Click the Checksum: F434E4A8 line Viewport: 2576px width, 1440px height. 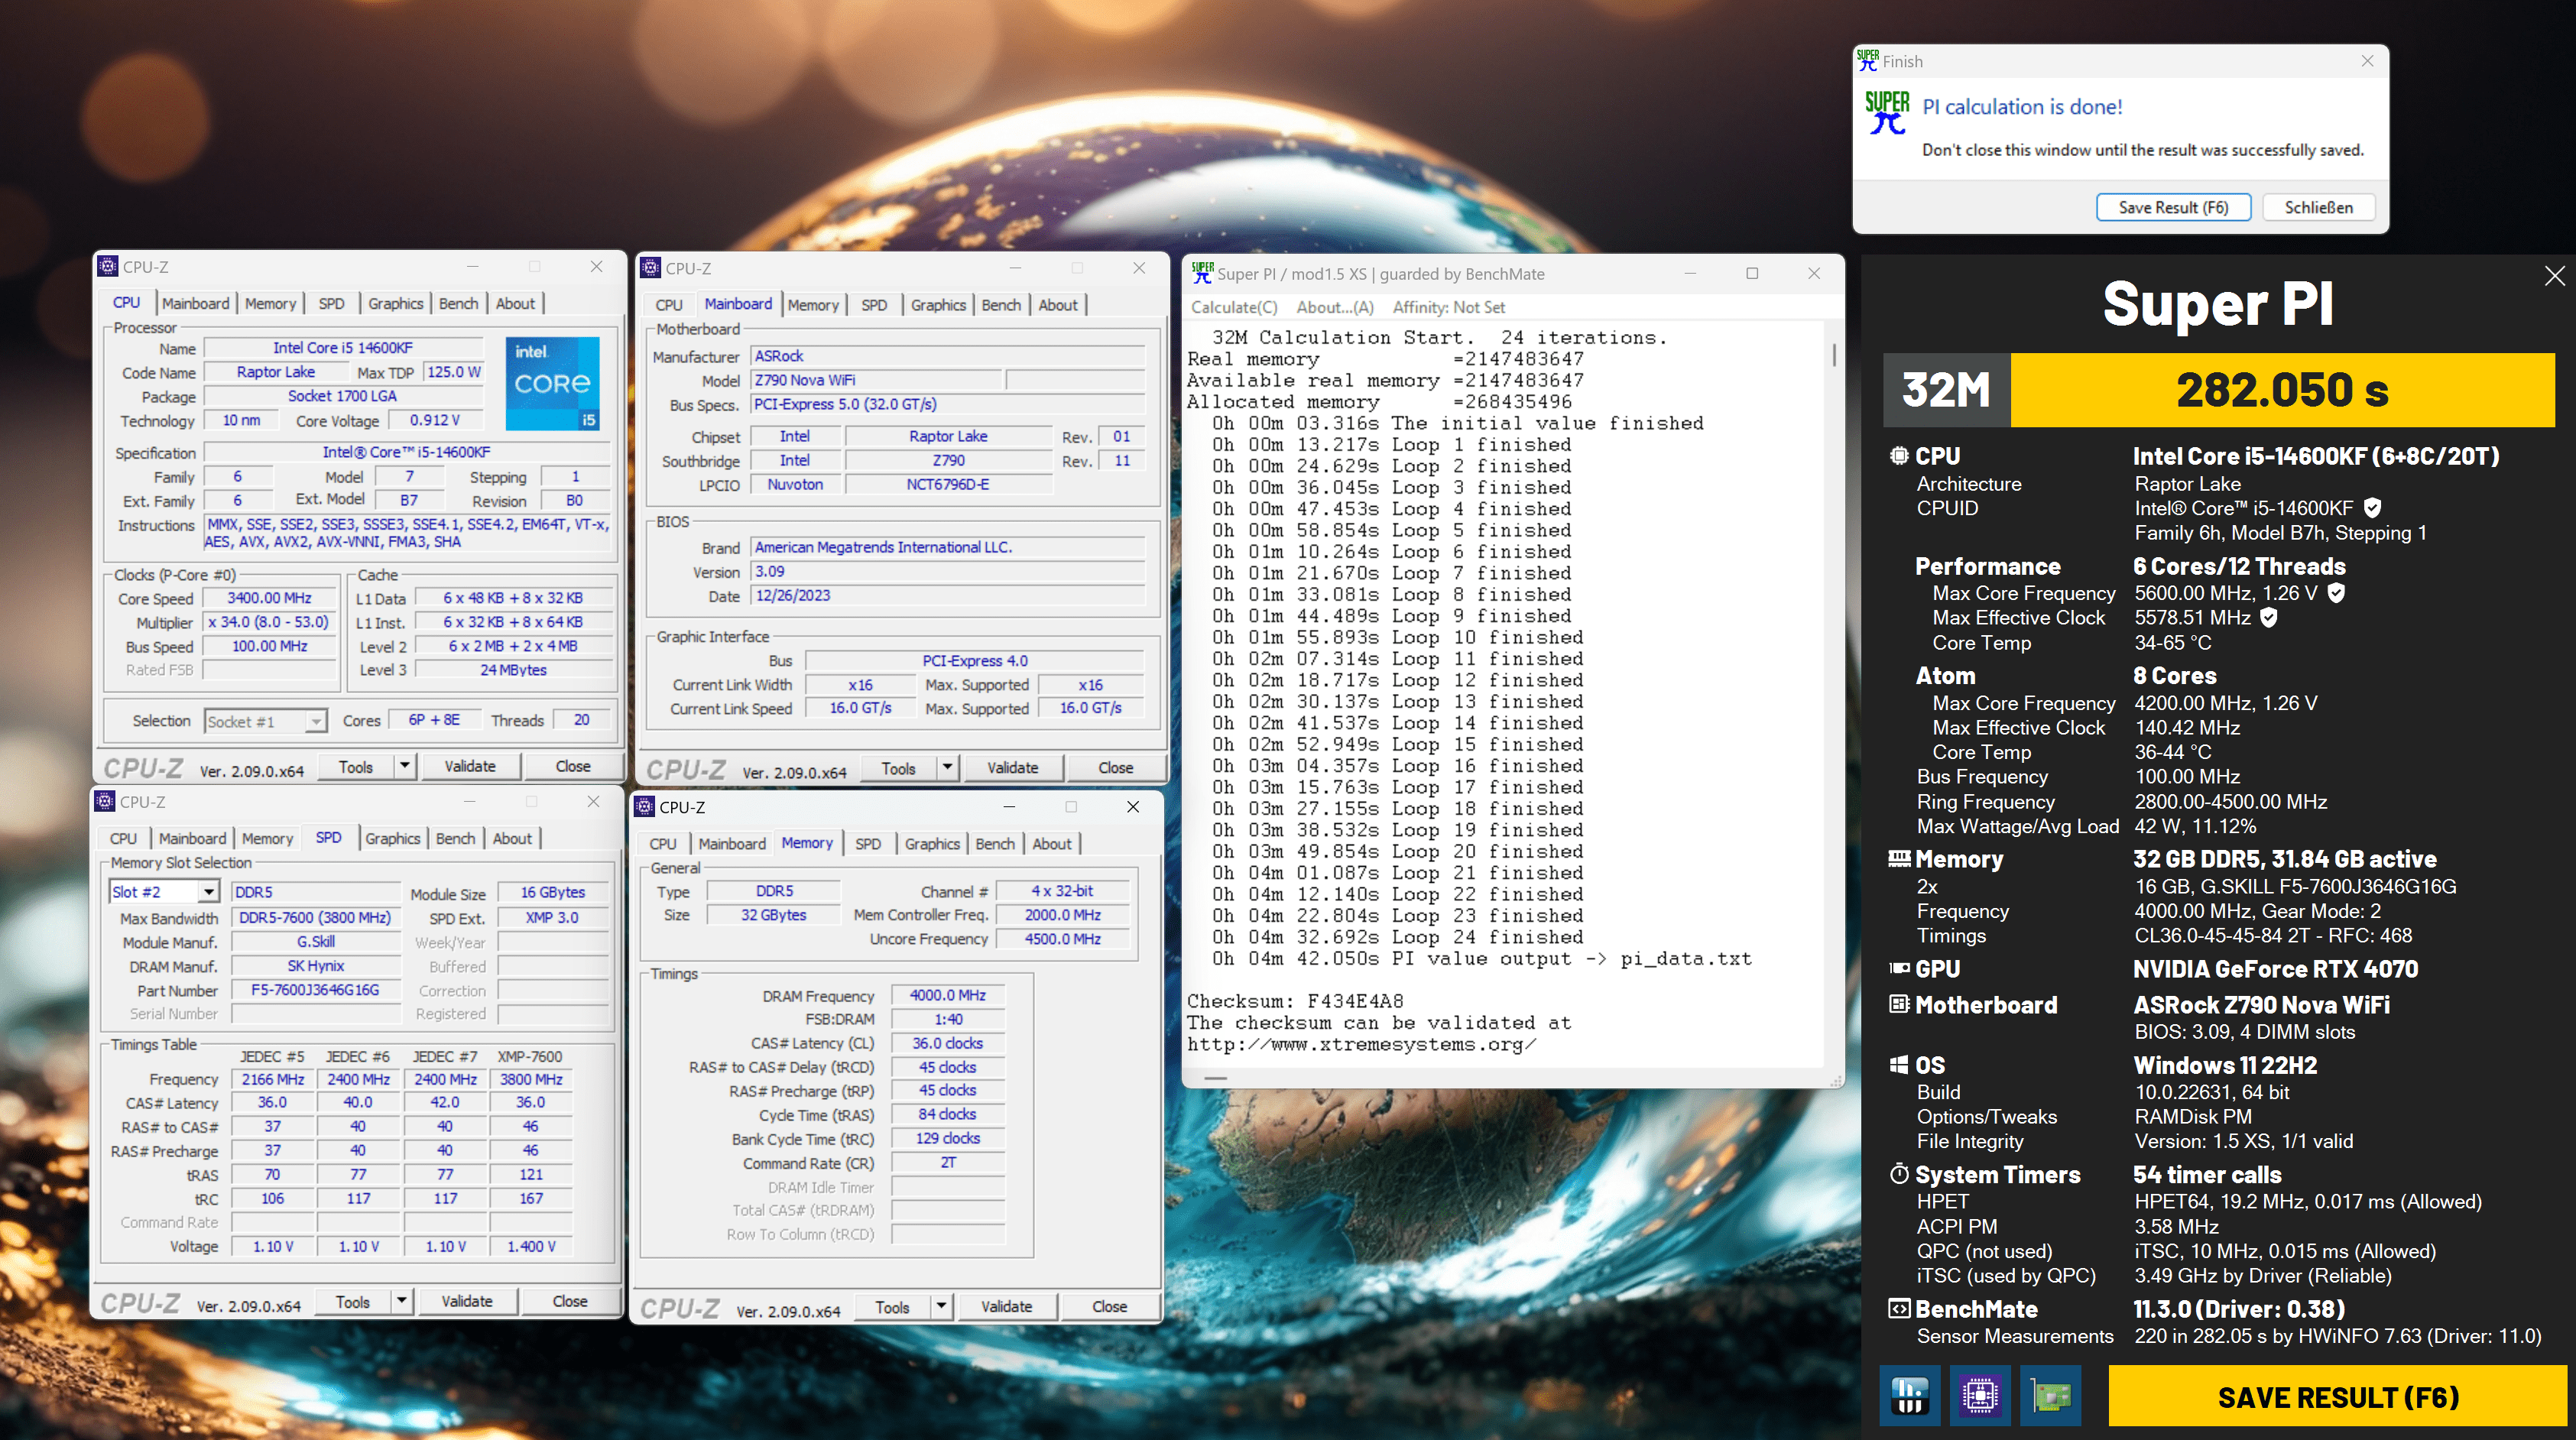click(x=1295, y=1001)
